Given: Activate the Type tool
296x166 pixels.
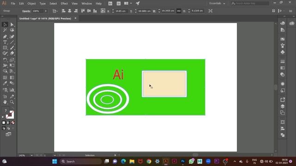Looking at the screenshot, I should [5, 42].
